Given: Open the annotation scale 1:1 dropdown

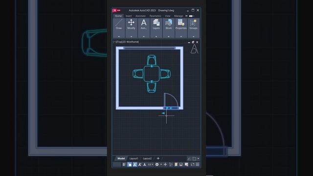Looking at the screenshot, I should pos(151,164).
